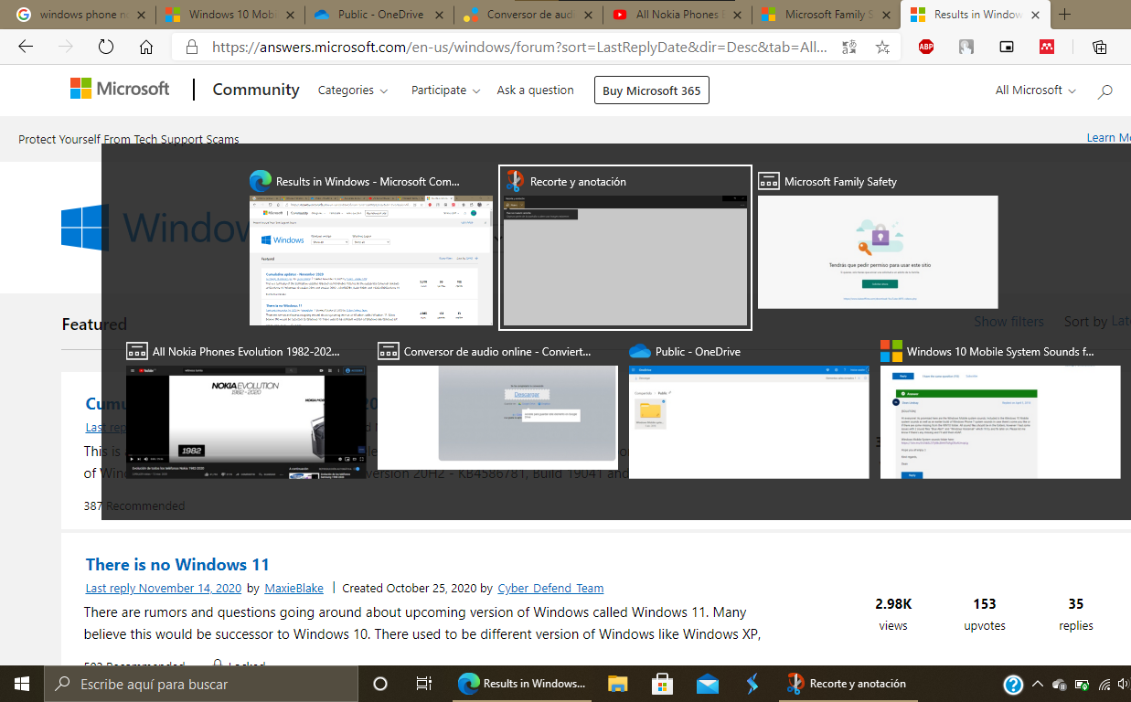Go back using the browser back arrow
Image resolution: width=1131 pixels, height=702 pixels.
(x=26, y=48)
